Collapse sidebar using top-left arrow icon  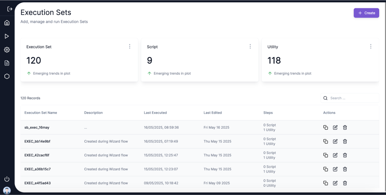(10, 9)
